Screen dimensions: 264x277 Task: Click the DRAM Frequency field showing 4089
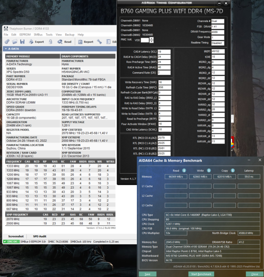(218, 32)
